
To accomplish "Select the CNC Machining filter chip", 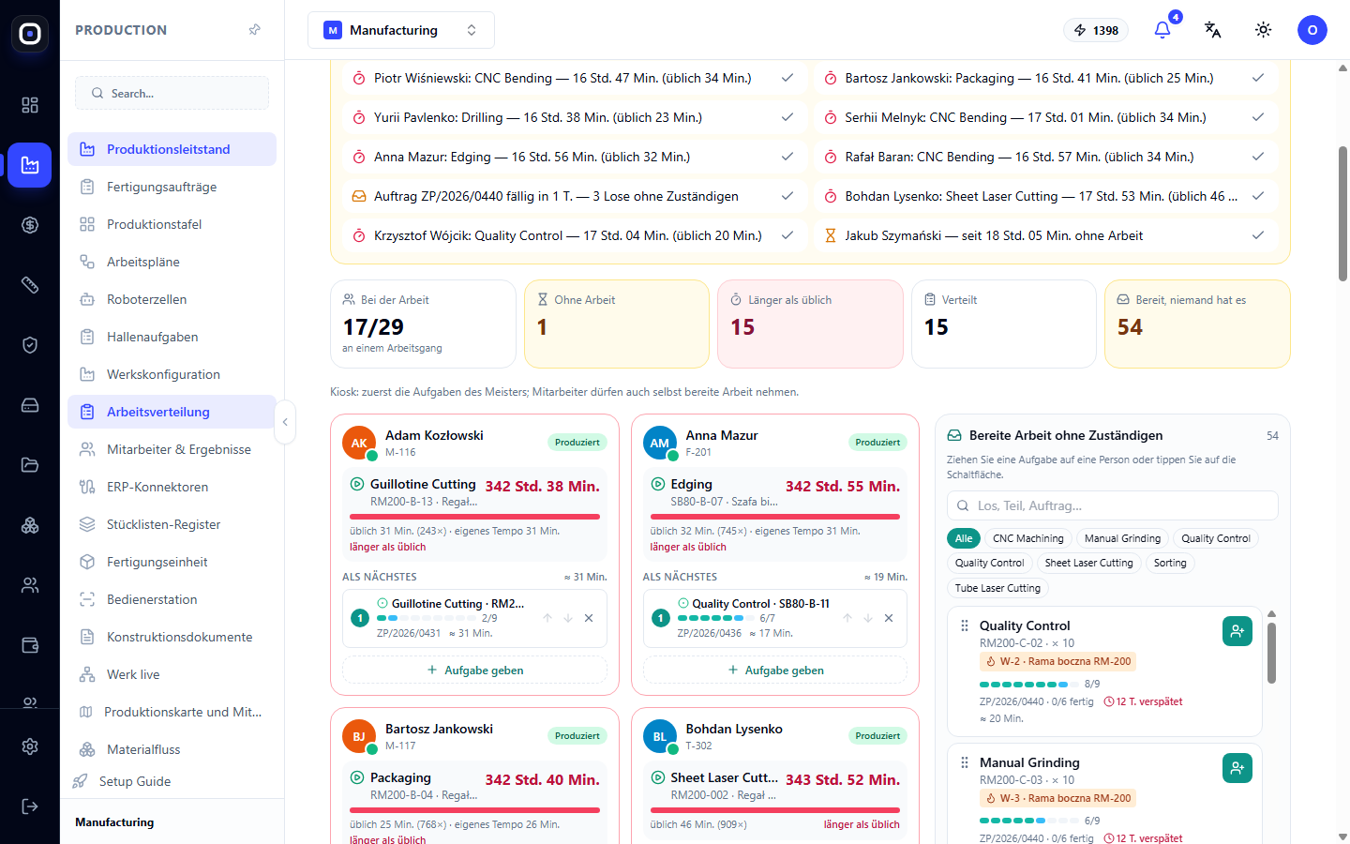I will tap(1028, 538).
